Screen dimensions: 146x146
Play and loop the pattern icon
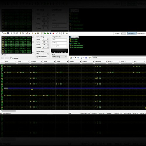[48, 33]
